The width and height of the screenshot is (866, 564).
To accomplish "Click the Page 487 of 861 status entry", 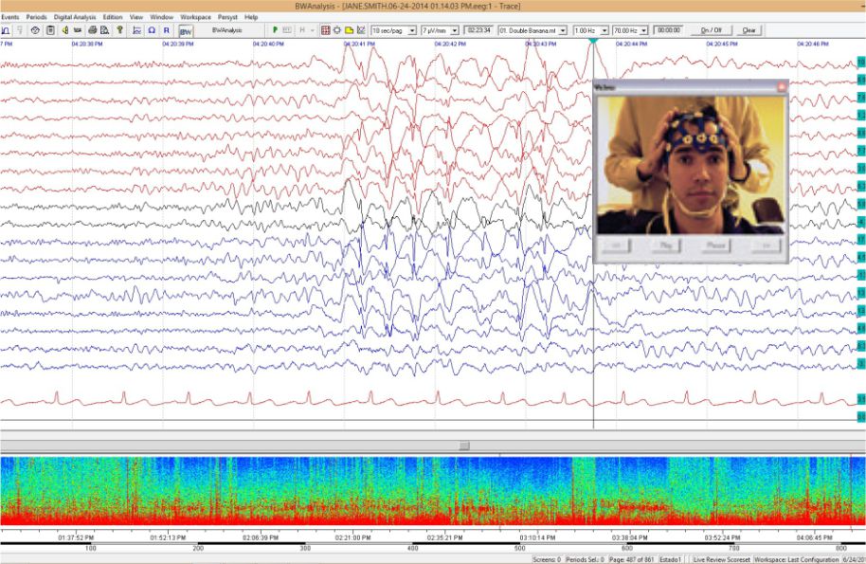I will tap(631, 559).
